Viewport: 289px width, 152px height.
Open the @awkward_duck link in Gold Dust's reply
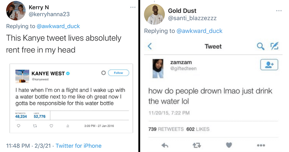[200, 31]
